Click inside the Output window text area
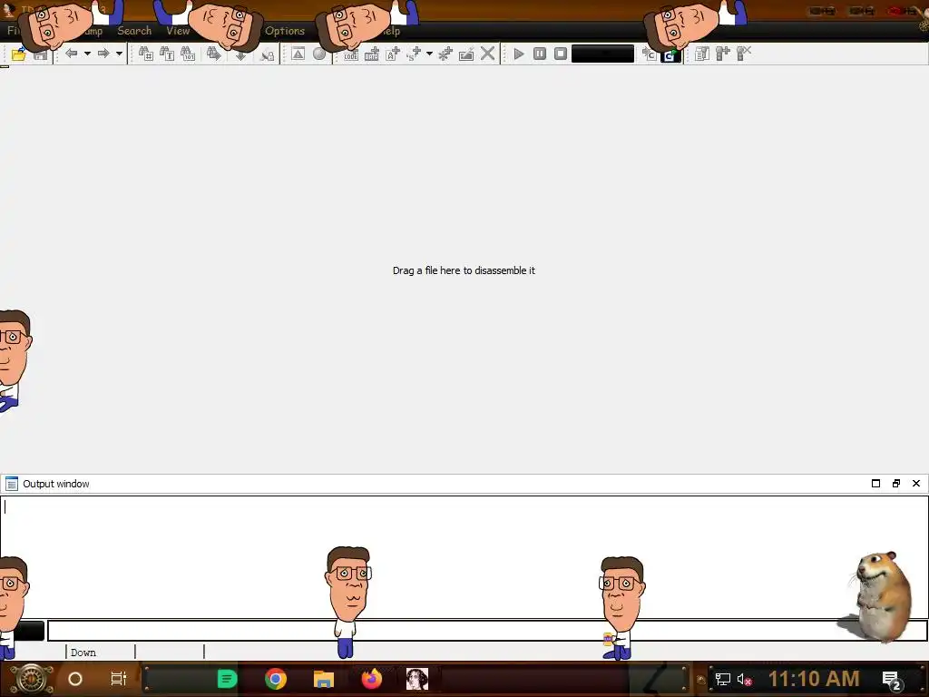Viewport: 929px width, 697px height. tap(464, 557)
